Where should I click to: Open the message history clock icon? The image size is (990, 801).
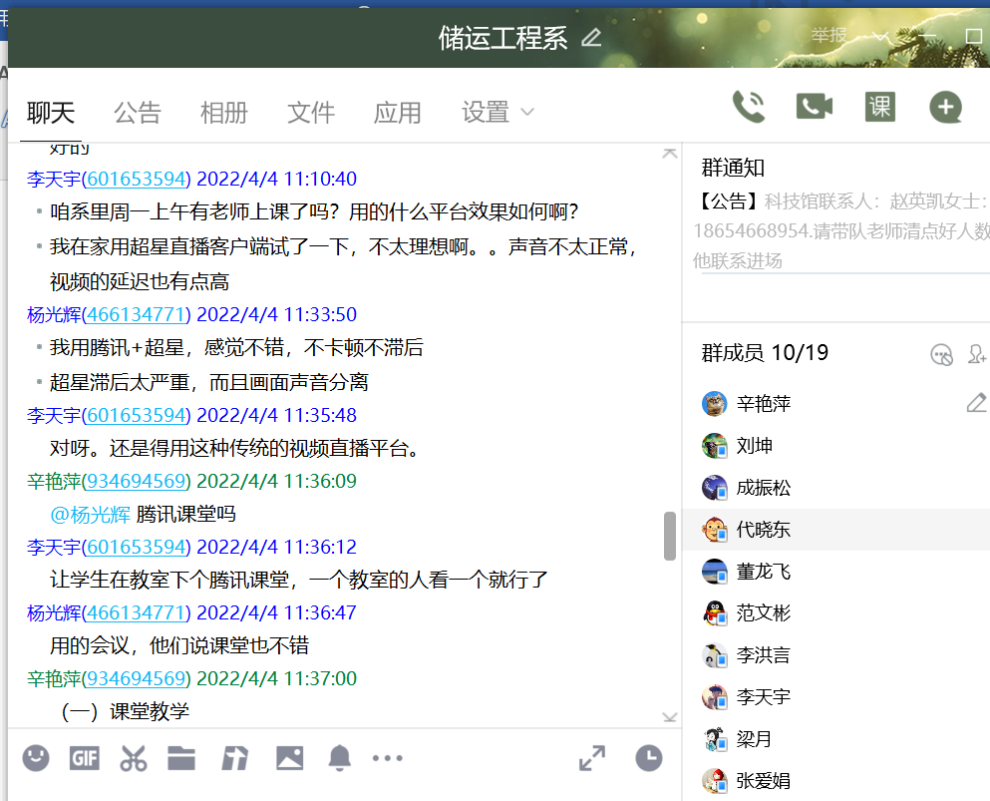(649, 758)
